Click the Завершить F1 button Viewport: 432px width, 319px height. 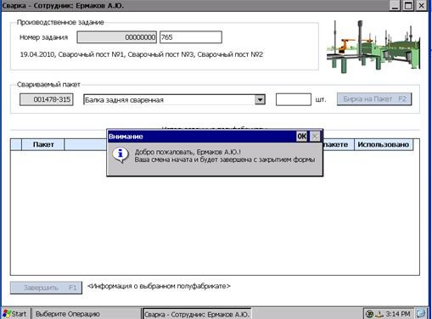46,288
